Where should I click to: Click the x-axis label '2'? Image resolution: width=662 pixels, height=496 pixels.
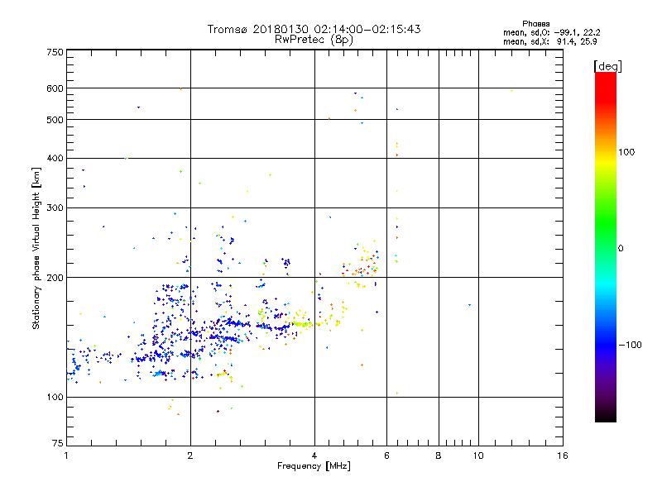click(x=190, y=455)
